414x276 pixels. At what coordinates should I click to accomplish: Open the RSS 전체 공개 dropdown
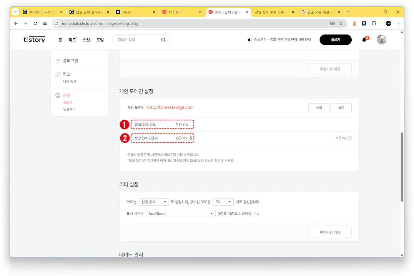coord(154,202)
